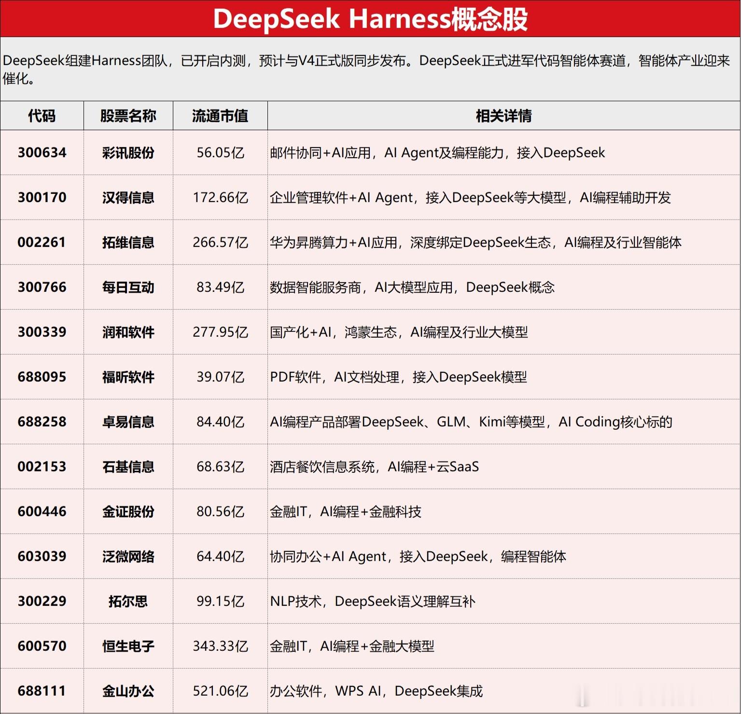Screen dimensions: 741x714
Task: Select stock code "002153"
Action: coord(42,467)
